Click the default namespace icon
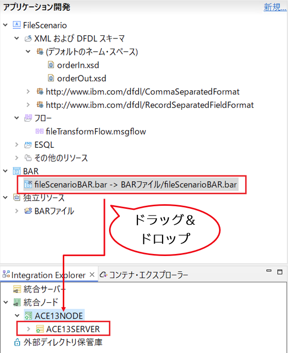288x353 pixels. (40, 52)
